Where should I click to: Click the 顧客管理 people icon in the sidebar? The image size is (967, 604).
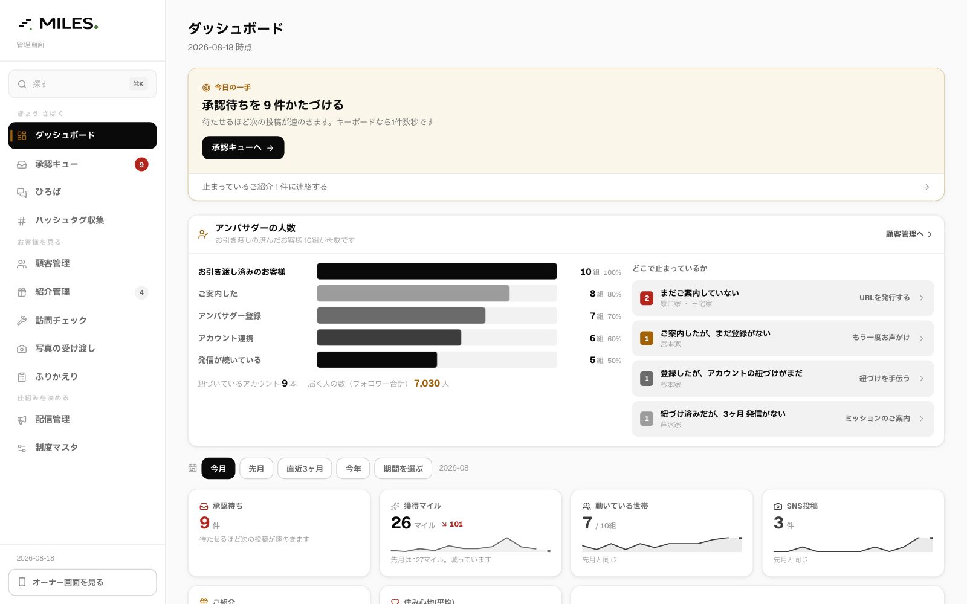pyautogui.click(x=22, y=264)
